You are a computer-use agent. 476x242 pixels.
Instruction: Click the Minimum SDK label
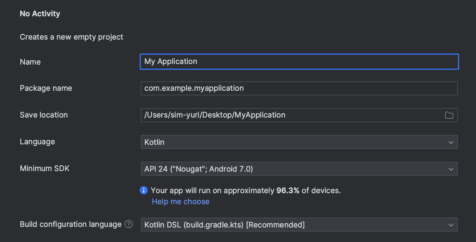[x=45, y=168]
